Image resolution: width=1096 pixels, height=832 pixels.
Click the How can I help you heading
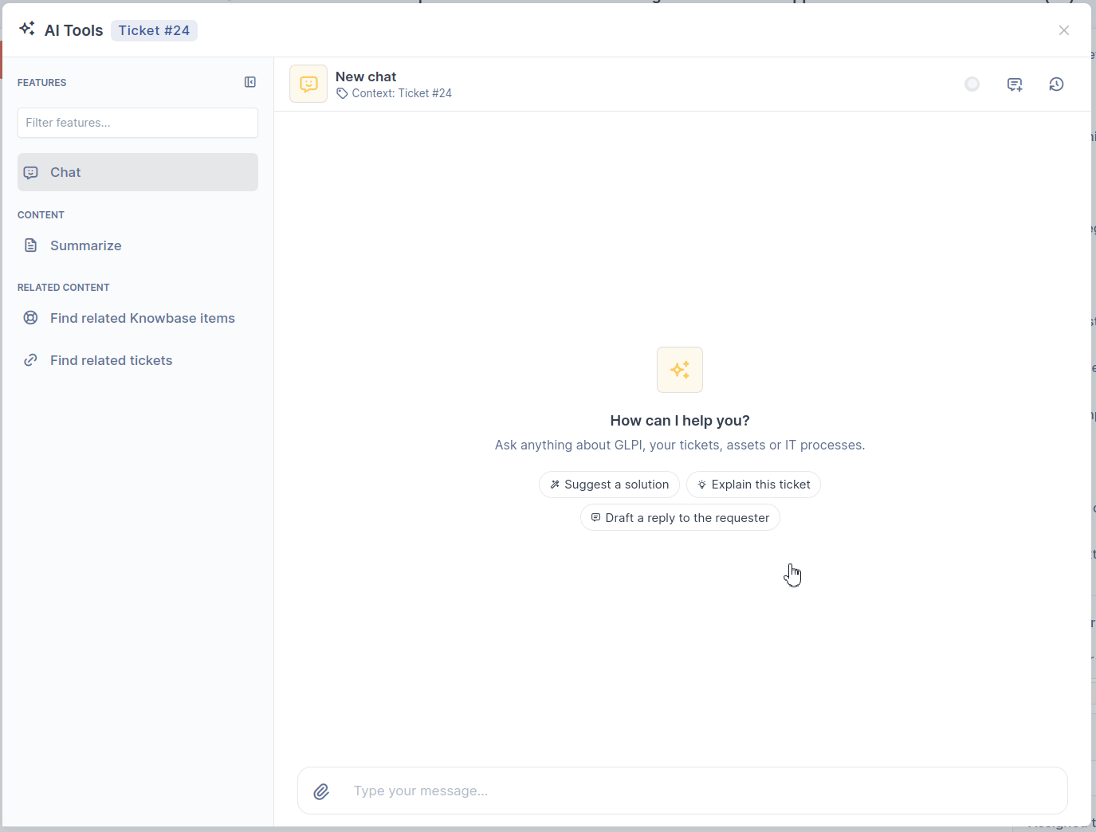pos(680,421)
